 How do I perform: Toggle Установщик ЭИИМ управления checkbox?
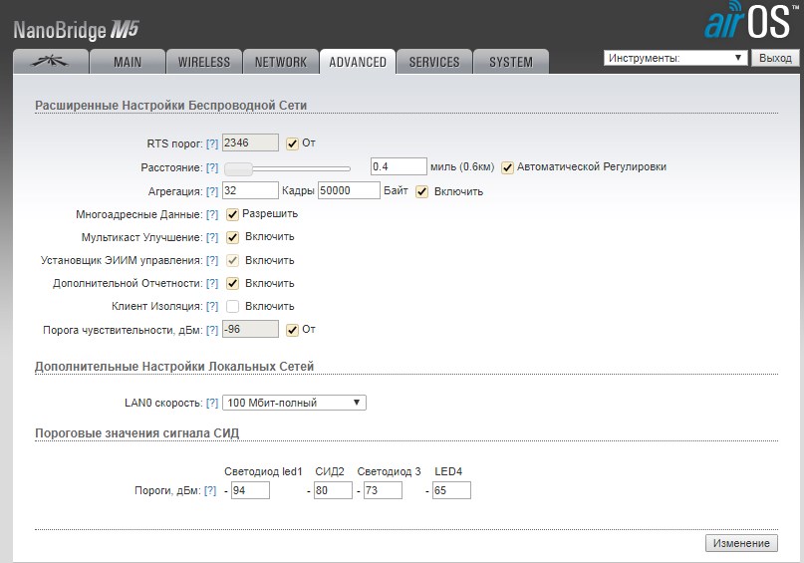click(x=232, y=260)
